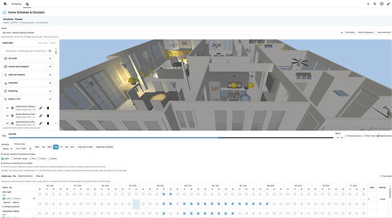Click the list icon of the Entities section
This screenshot has height=218, width=392.
pos(6,99)
